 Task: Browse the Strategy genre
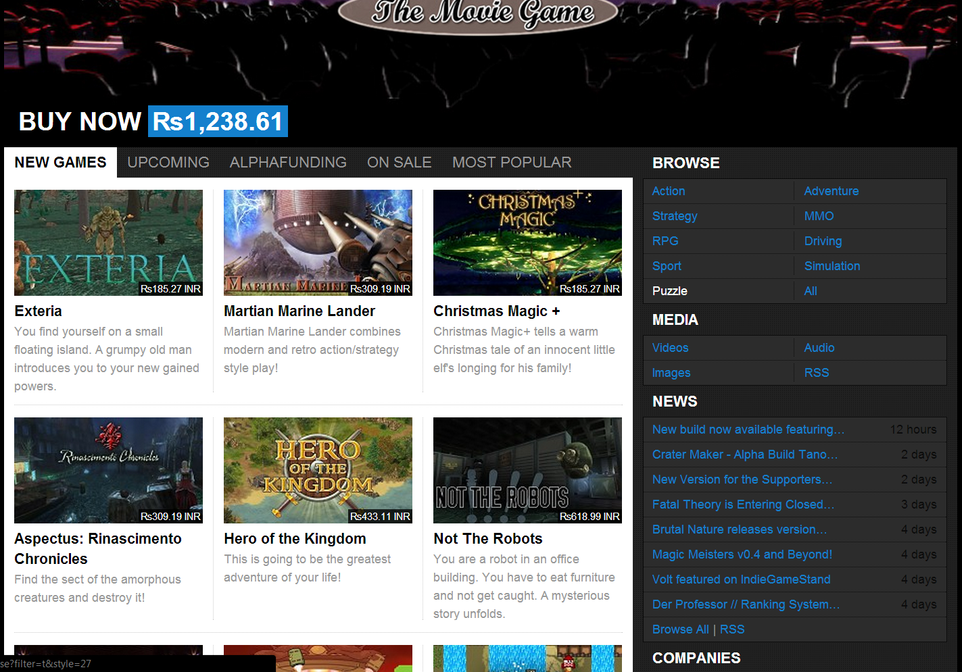675,216
